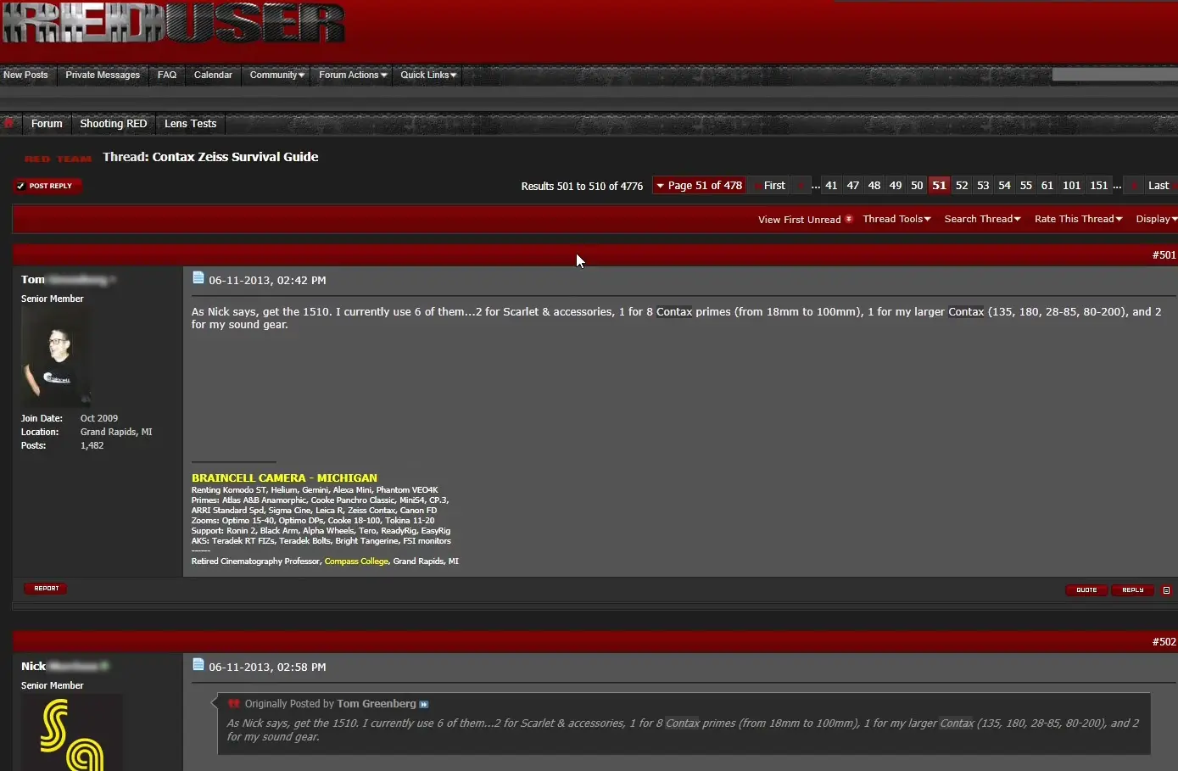The image size is (1178, 771).
Task: Open the Forum Actions dropdown
Action: point(353,75)
